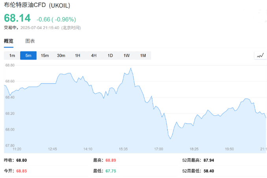Click the 68.00 y-axis label
The image size is (267, 178).
tap(10, 130)
